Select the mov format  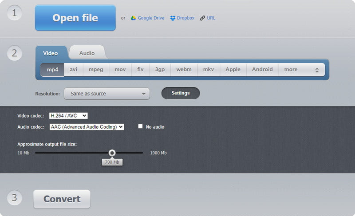tap(120, 70)
